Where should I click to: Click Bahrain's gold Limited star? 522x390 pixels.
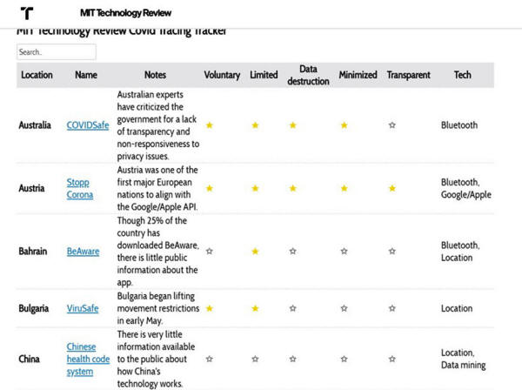point(255,251)
